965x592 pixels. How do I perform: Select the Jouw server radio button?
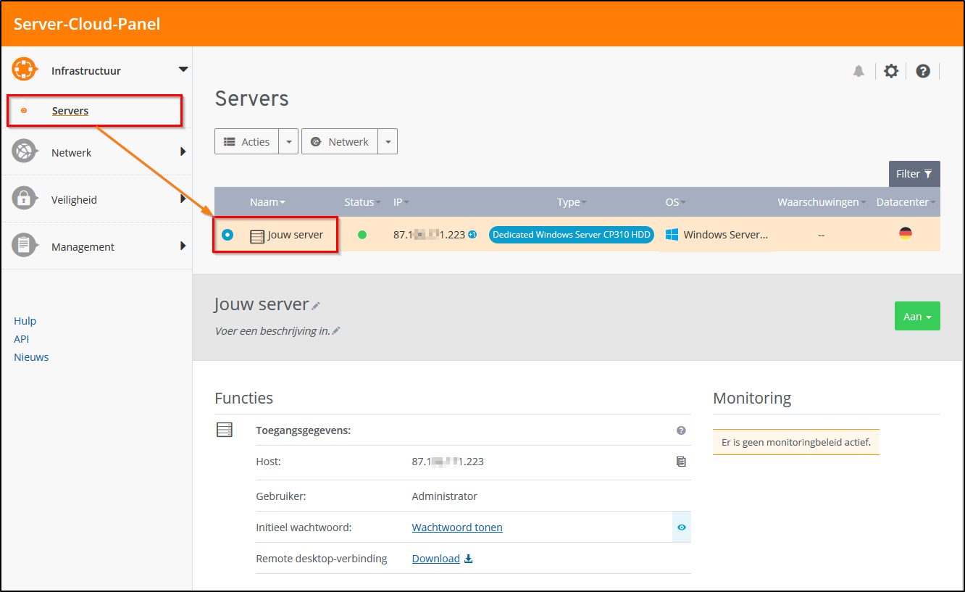pos(227,235)
